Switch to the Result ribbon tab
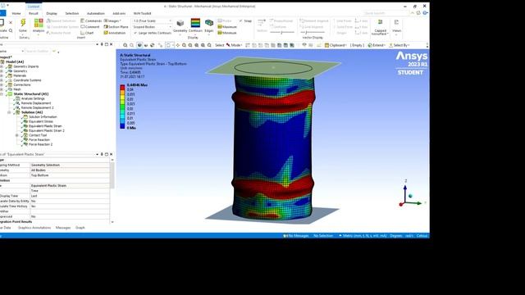This screenshot has width=525, height=295. (34, 13)
